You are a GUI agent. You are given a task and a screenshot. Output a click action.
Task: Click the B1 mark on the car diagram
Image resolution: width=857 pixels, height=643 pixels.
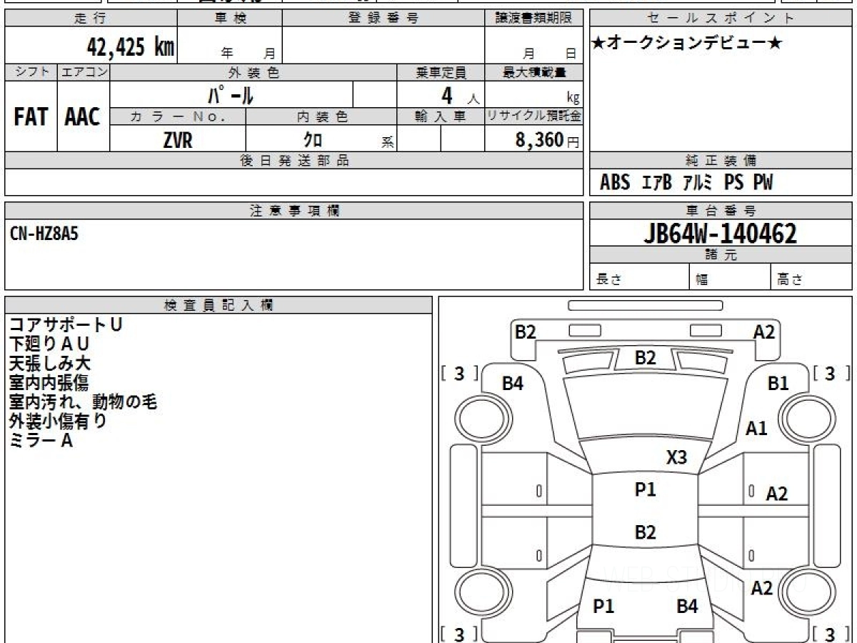[x=778, y=384]
